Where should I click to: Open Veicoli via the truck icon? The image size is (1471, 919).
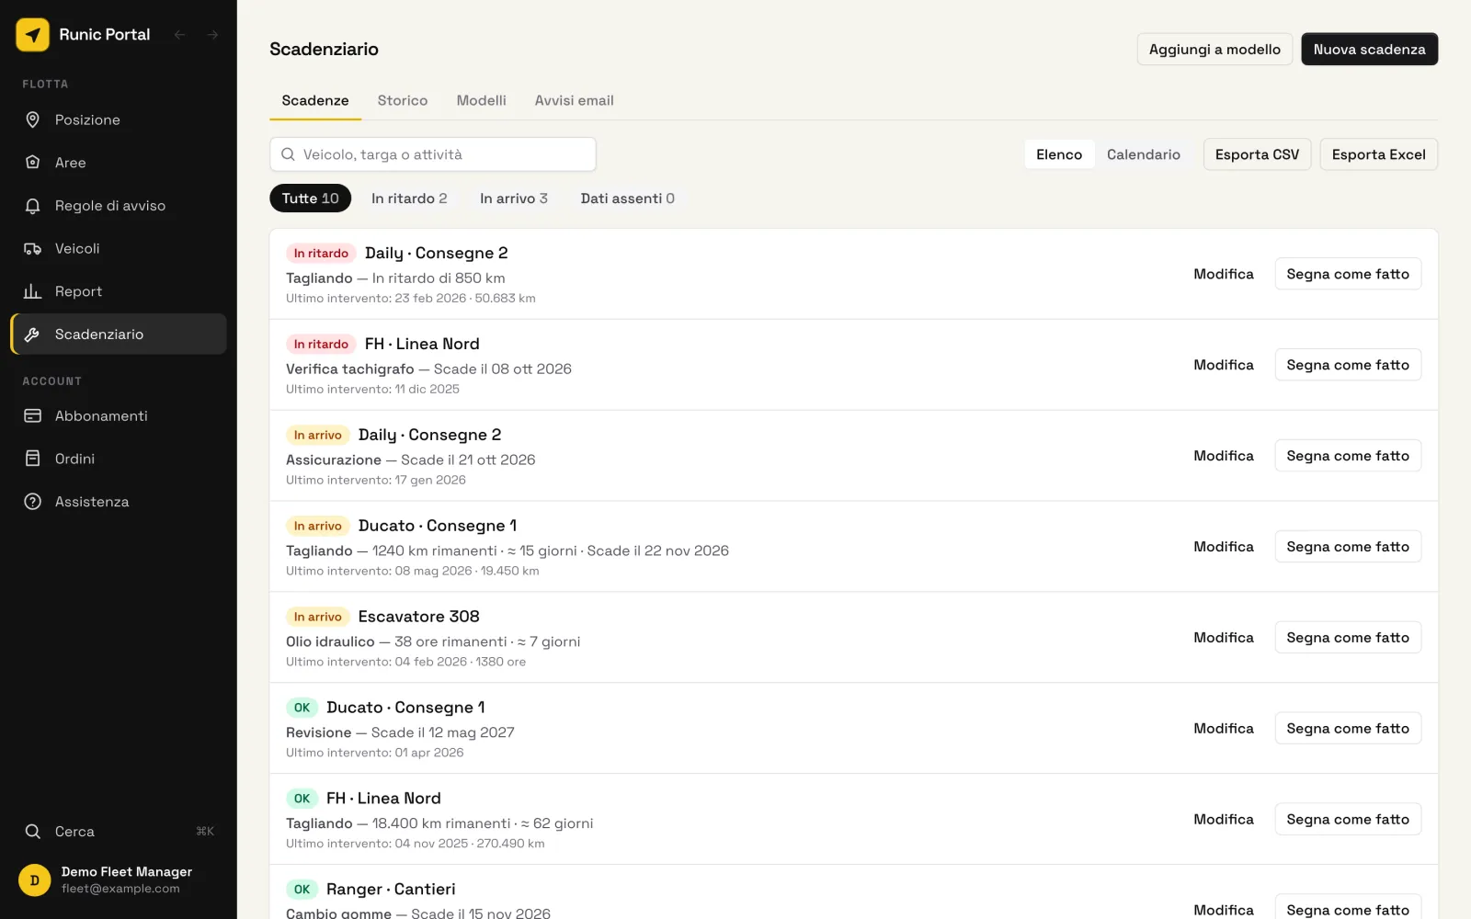[x=33, y=248]
